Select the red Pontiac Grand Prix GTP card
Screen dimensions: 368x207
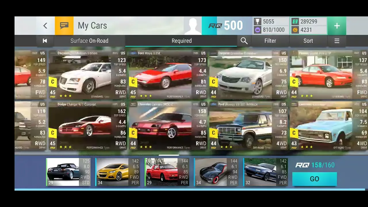point(329,75)
